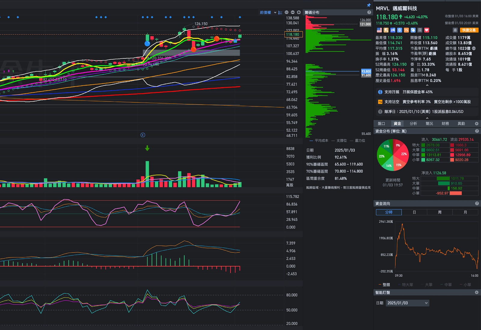
Task: Toggle the red heart watchlist favorite
Action: (427, 30)
